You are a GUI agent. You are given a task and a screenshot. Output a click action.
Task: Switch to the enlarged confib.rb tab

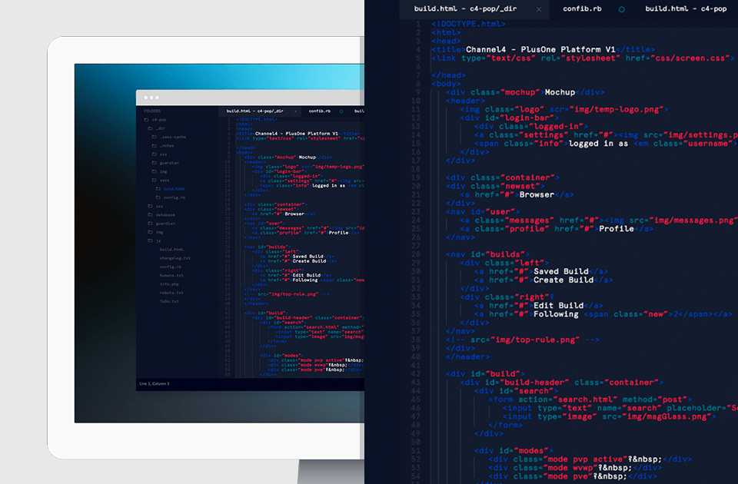582,8
